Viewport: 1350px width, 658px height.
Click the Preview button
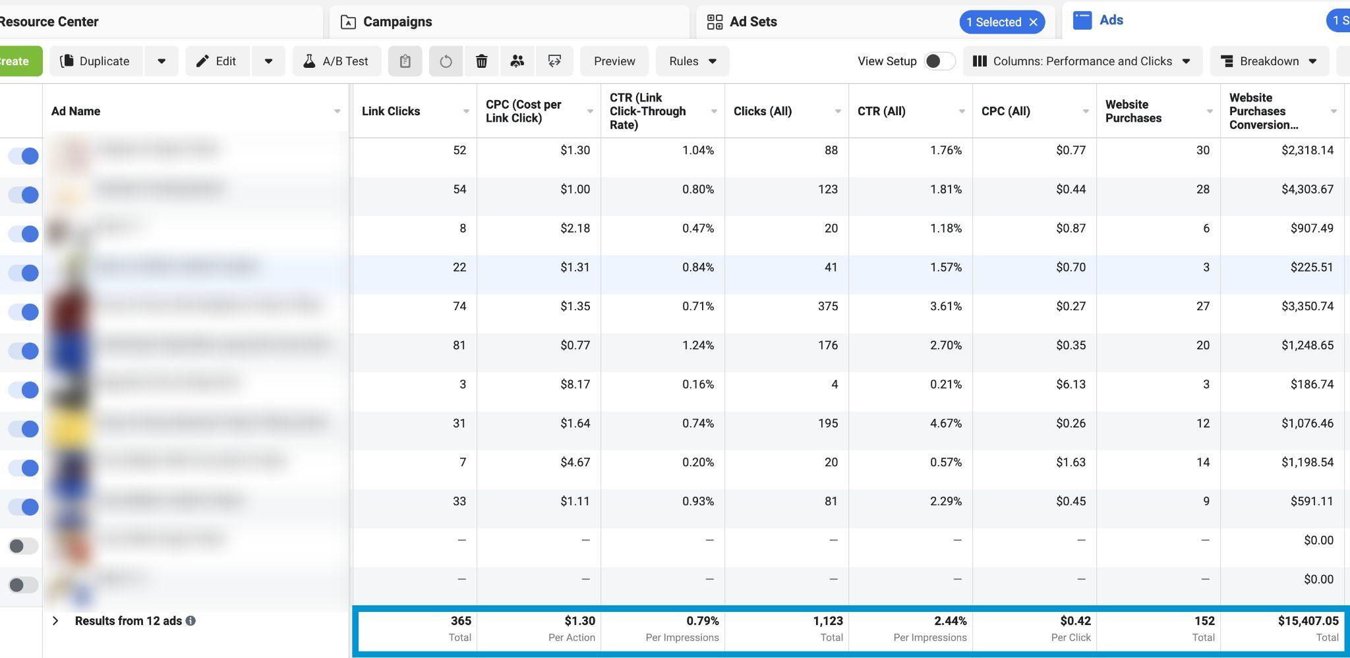point(614,61)
